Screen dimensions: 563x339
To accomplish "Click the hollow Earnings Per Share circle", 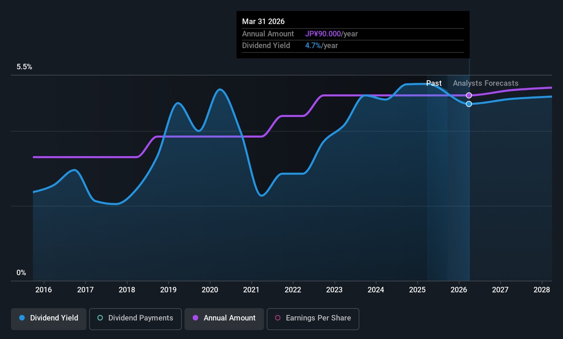I will [278, 318].
